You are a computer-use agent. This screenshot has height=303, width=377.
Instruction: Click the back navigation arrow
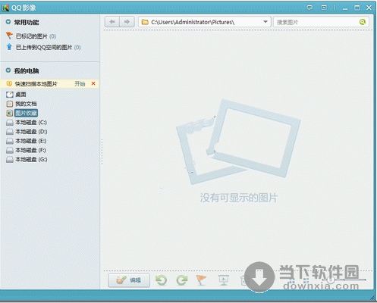point(112,22)
